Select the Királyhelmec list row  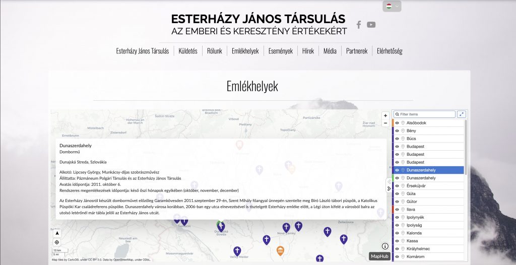(x=428, y=248)
